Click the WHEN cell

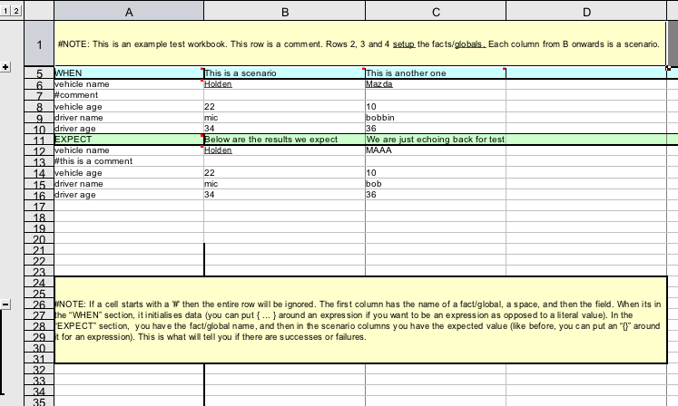tap(129, 73)
